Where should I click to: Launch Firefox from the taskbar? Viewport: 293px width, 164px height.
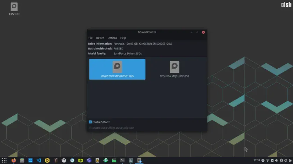pyautogui.click(x=14, y=161)
